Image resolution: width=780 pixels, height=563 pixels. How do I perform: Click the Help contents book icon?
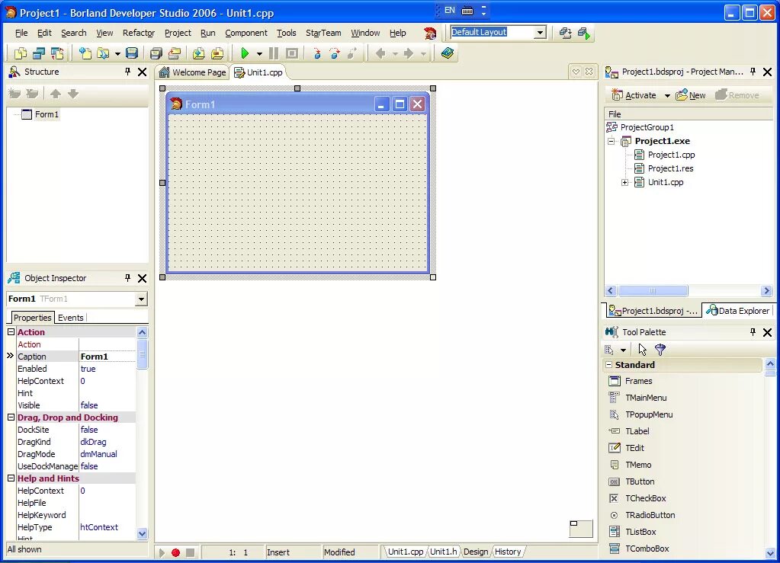[448, 53]
